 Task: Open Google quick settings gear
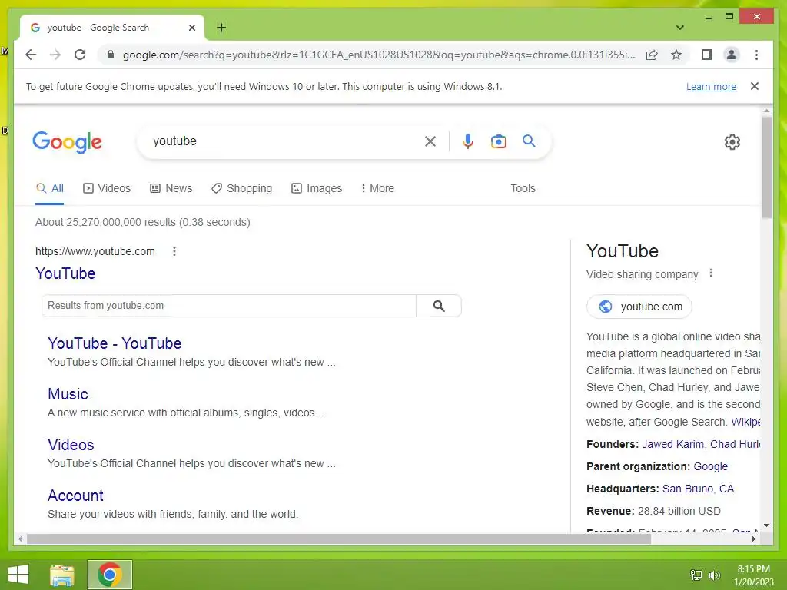tap(732, 142)
